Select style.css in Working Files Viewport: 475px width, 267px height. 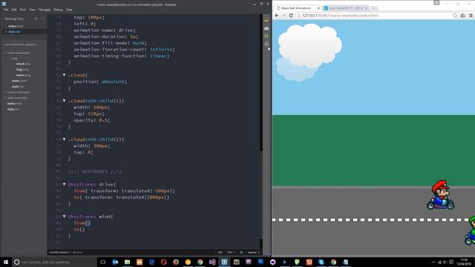click(14, 32)
